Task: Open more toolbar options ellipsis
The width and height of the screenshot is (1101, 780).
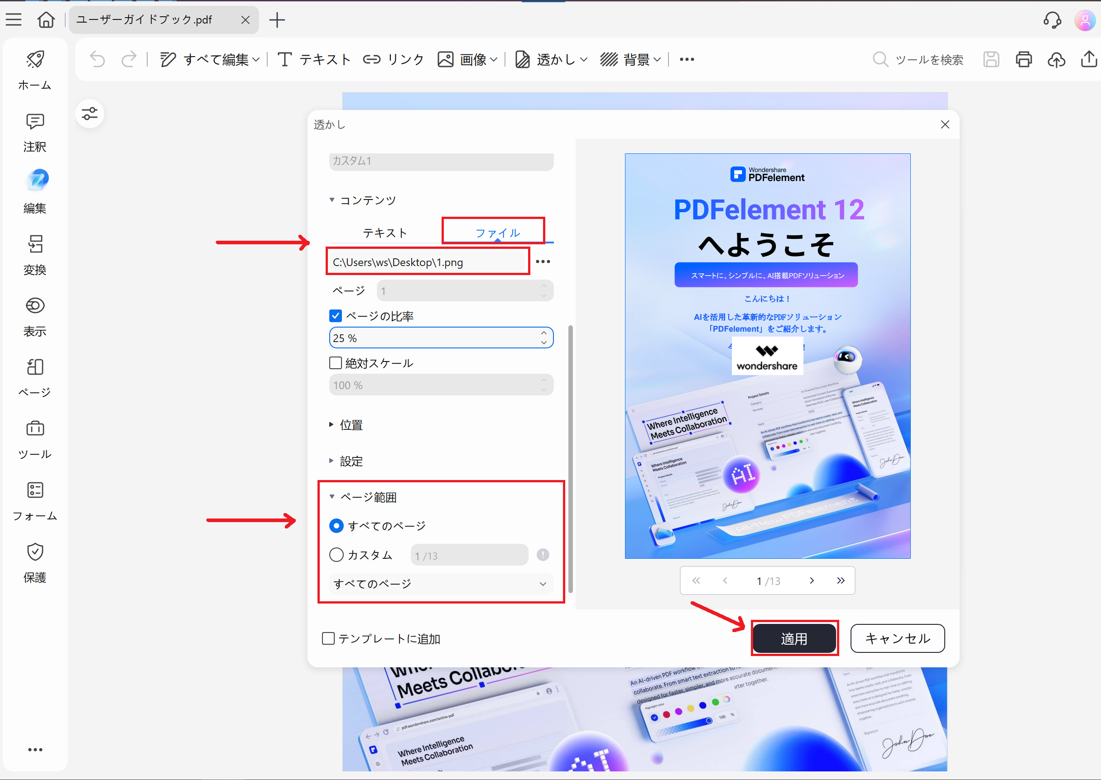Action: [x=687, y=60]
